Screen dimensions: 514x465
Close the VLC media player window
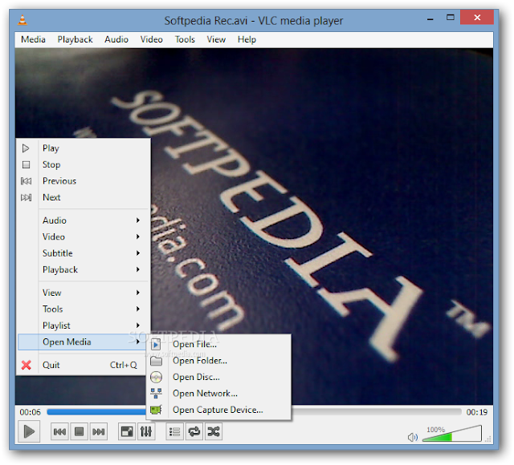[x=477, y=18]
